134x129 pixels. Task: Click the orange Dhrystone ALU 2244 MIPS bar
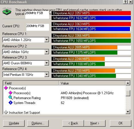click(78, 59)
